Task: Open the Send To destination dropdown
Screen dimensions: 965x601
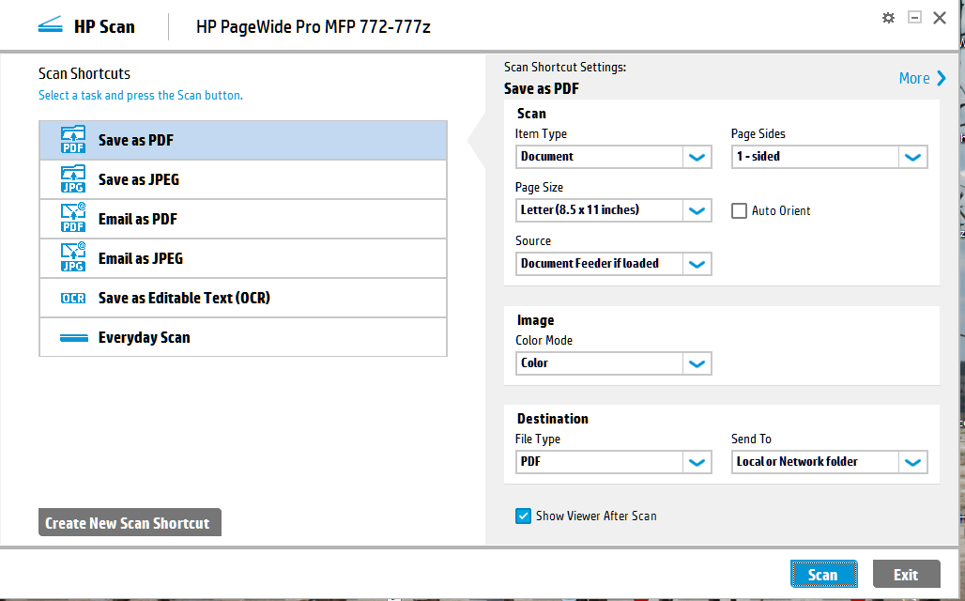Action: (911, 462)
